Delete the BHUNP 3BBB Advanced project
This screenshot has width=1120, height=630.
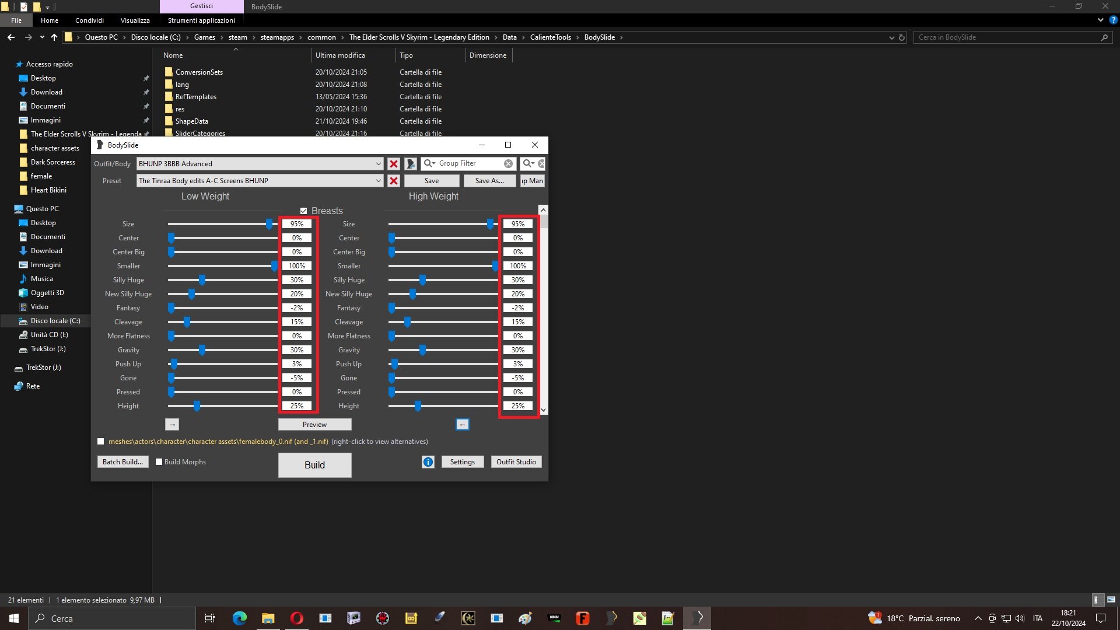394,164
